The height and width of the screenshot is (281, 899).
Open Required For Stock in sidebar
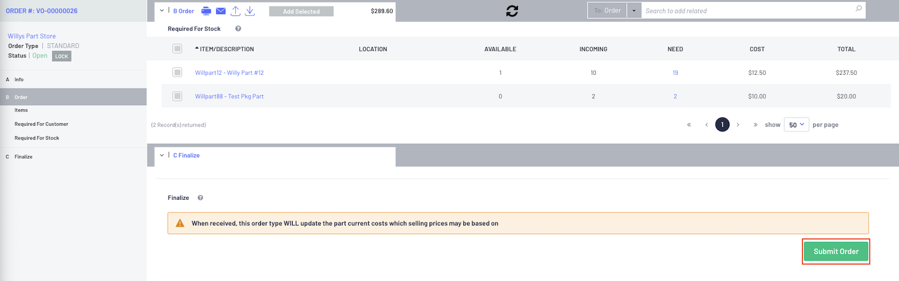pyautogui.click(x=37, y=138)
